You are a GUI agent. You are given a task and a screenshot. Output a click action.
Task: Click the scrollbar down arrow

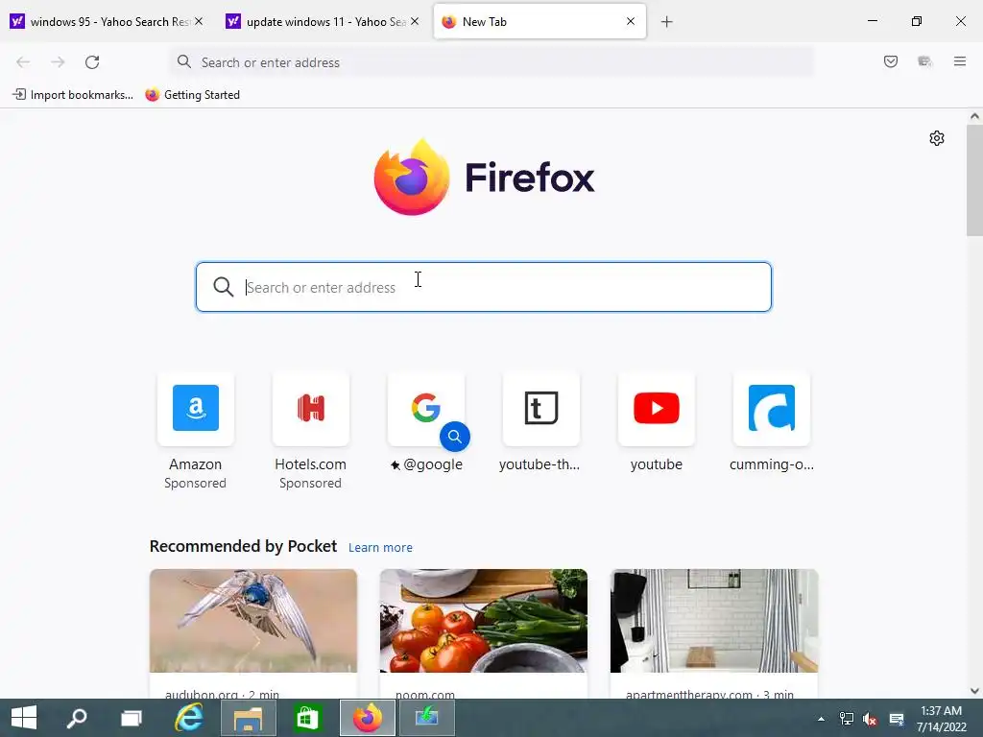(x=974, y=691)
